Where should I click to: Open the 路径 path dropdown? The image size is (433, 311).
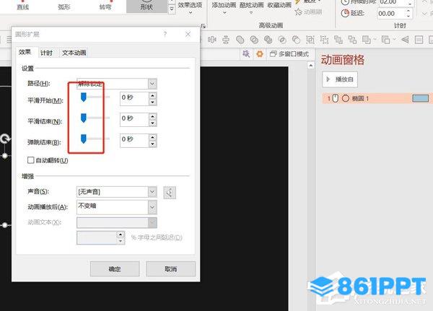click(152, 84)
